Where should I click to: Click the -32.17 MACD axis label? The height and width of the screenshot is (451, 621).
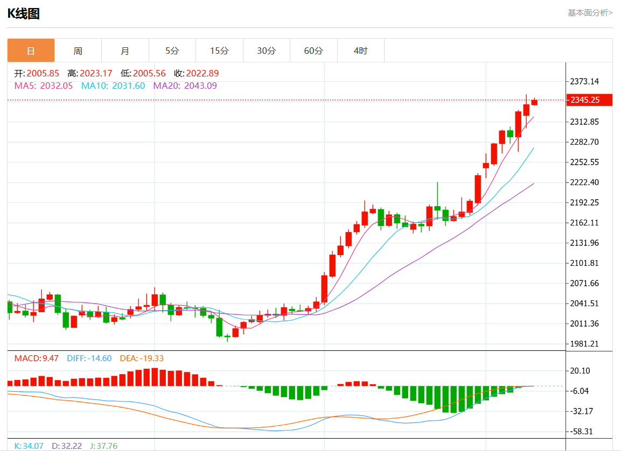coord(581,411)
